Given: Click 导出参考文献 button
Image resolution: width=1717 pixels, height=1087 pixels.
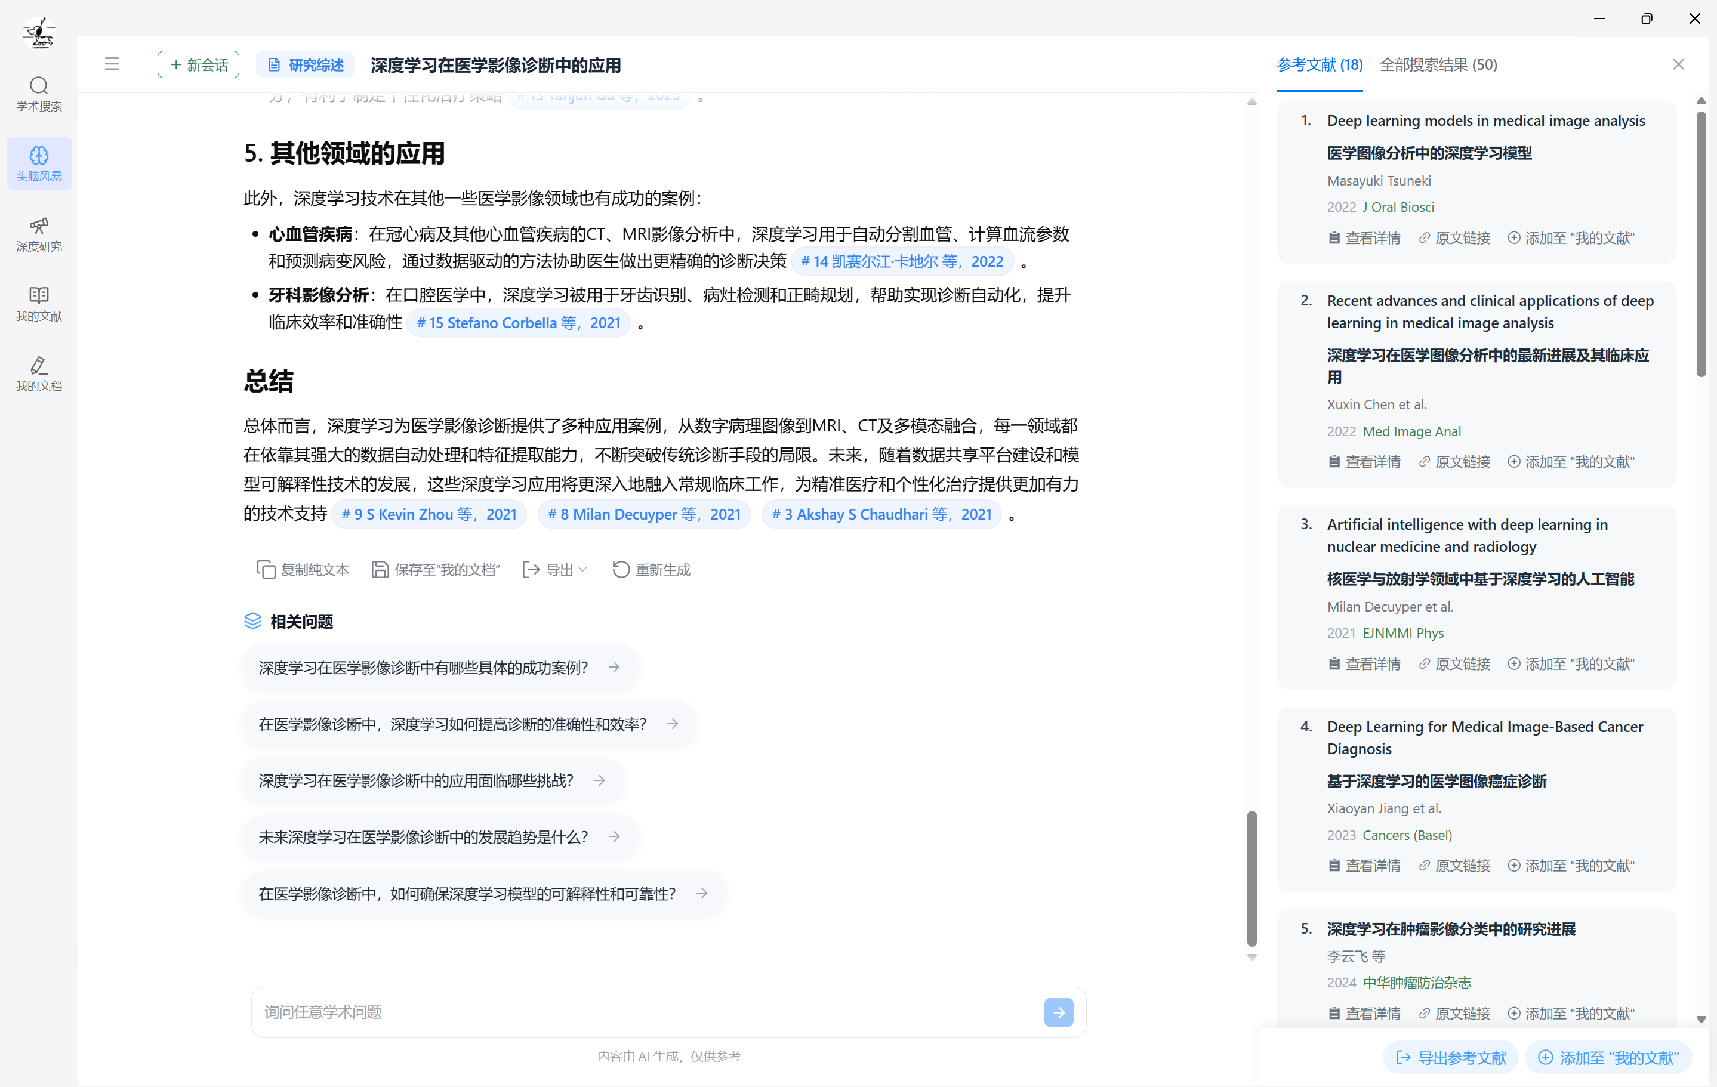Looking at the screenshot, I should point(1450,1058).
